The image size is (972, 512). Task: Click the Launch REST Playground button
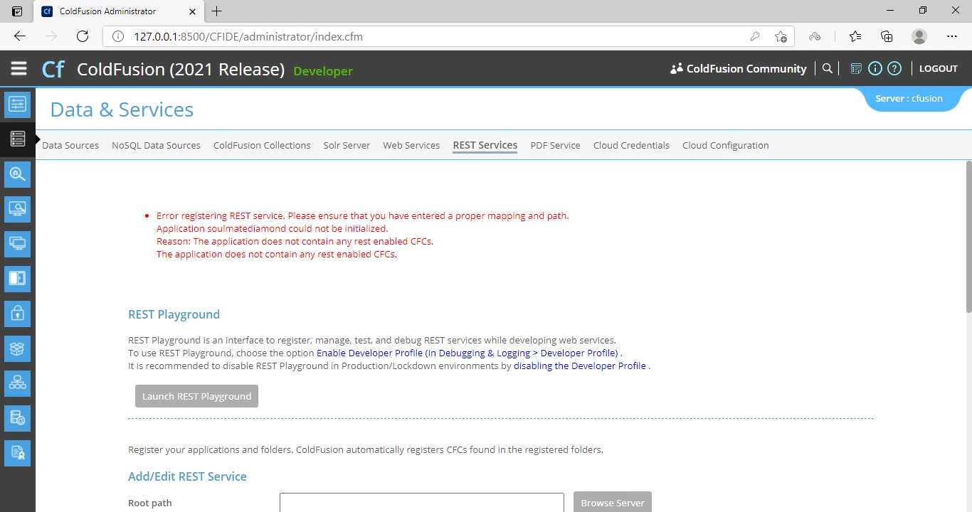pyautogui.click(x=196, y=396)
